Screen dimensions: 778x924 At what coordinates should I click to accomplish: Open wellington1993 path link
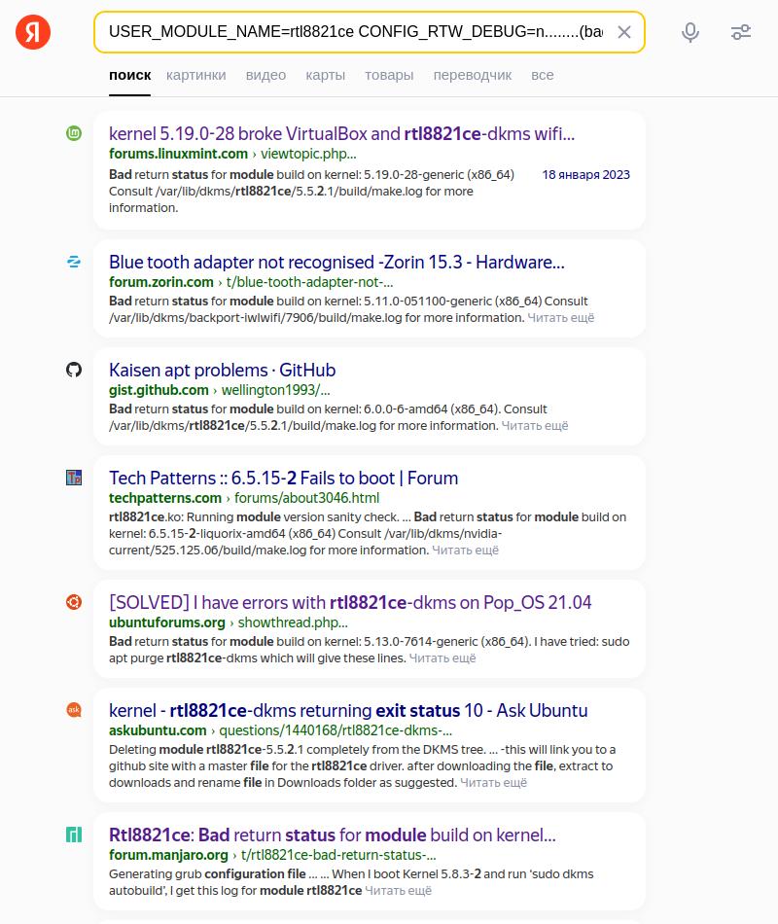click(276, 390)
